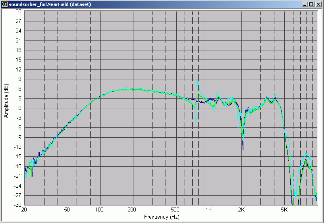Click the dataset window's title bar icon
This screenshot has height=223, width=324.
pos(5,4)
